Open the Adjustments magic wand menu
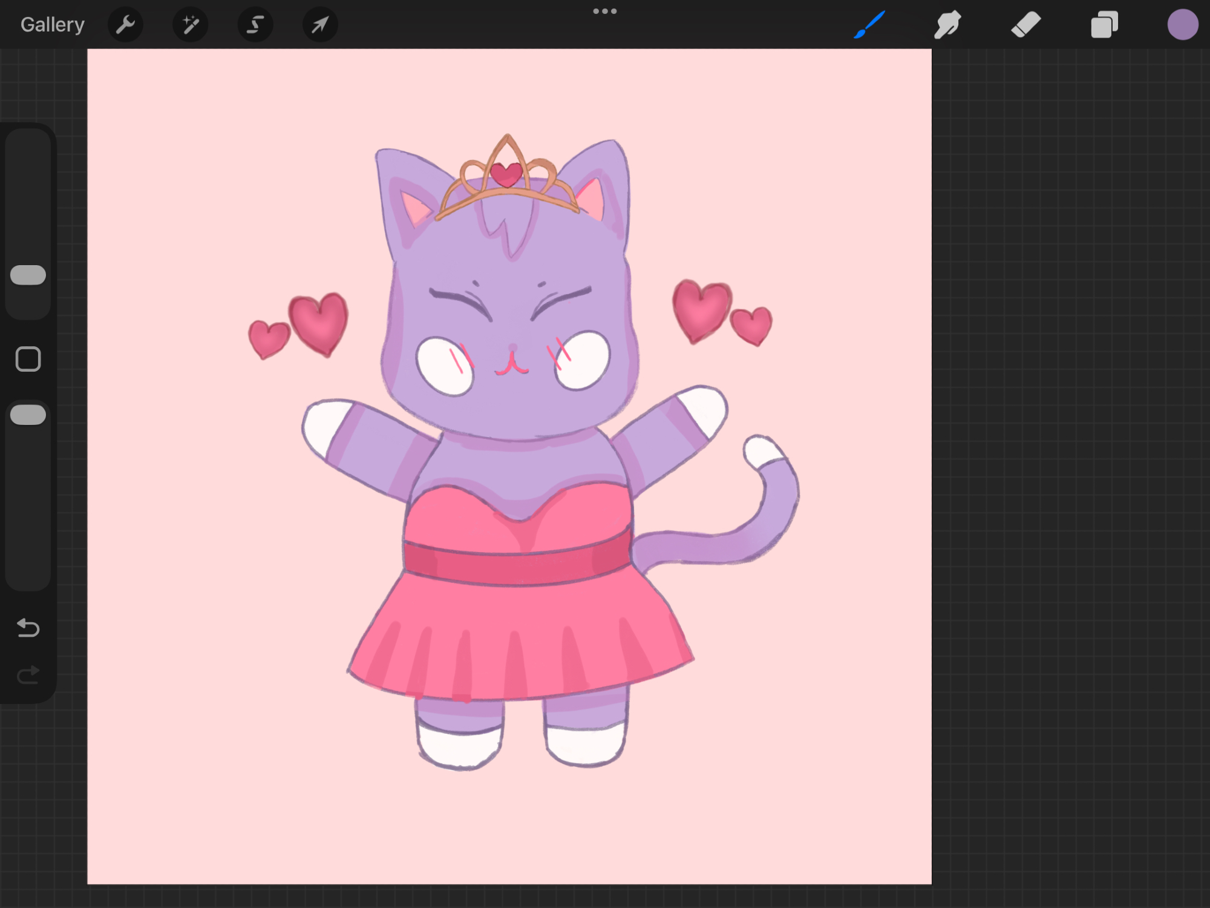 tap(191, 25)
